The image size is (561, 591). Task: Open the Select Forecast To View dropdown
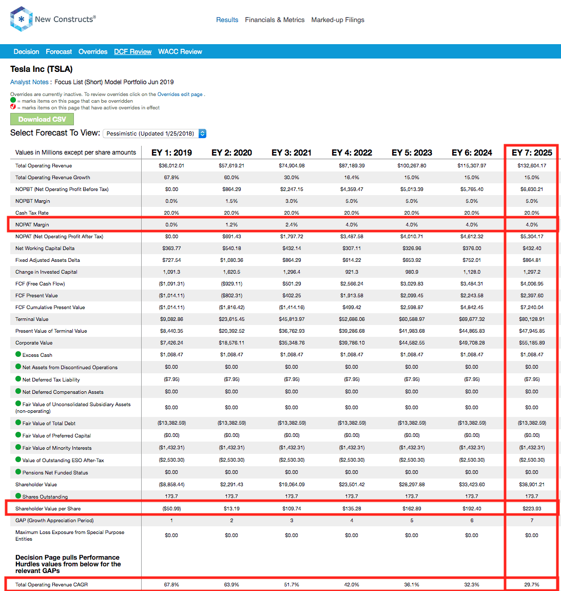click(x=154, y=134)
